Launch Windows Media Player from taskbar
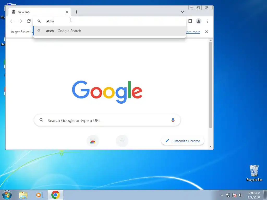 pos(39,195)
